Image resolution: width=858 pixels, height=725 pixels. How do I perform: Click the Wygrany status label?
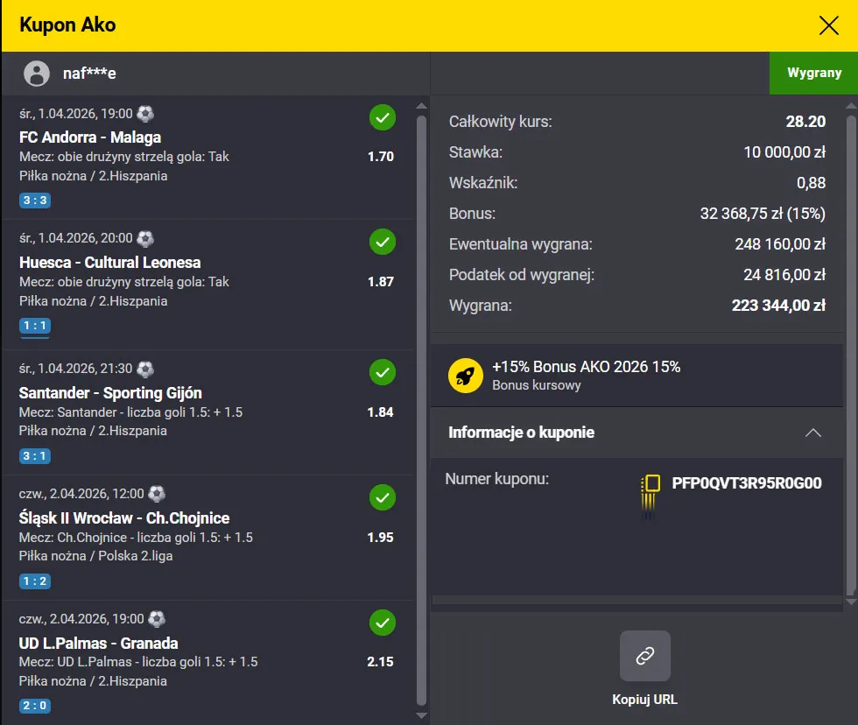813,73
